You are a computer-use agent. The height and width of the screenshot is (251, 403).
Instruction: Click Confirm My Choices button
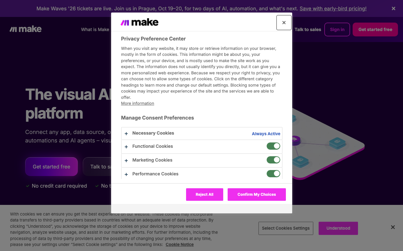pyautogui.click(x=257, y=195)
